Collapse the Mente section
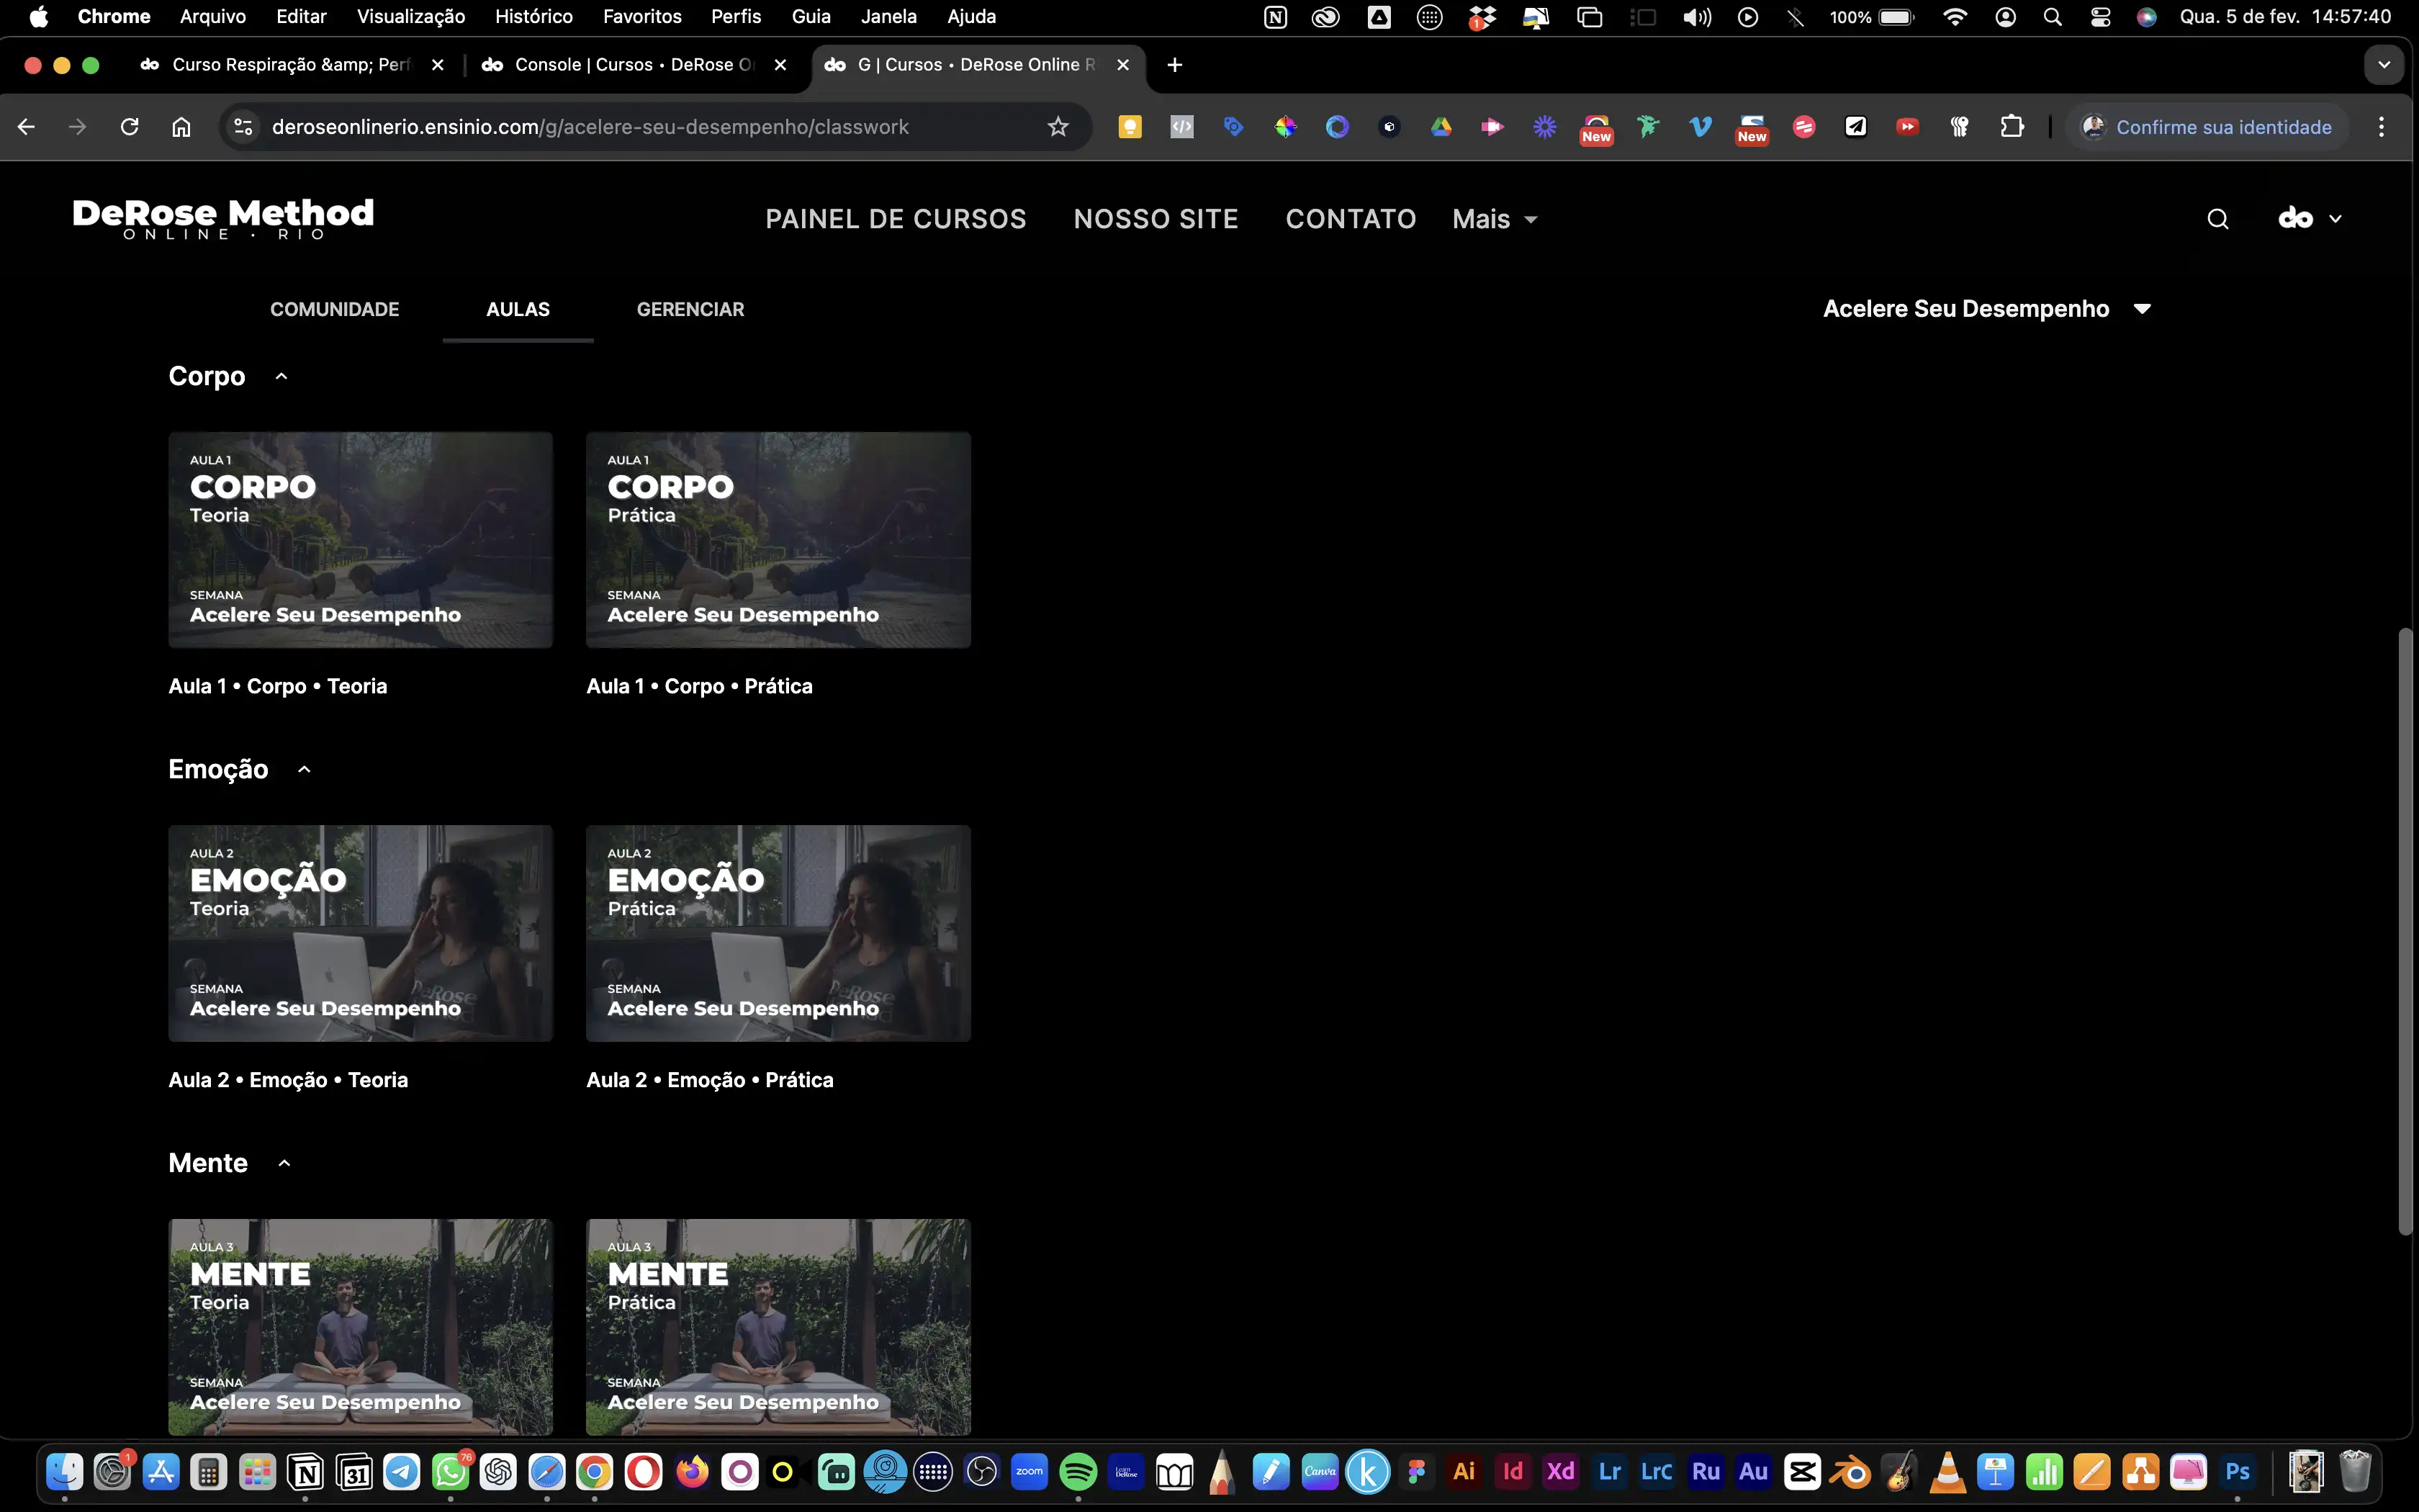 pos(285,1163)
